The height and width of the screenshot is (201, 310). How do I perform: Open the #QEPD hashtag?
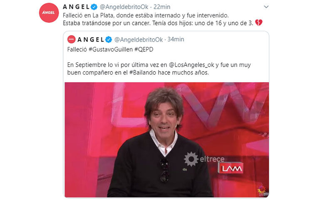tap(144, 50)
